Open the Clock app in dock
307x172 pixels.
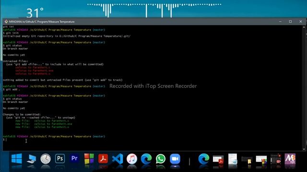coord(46,159)
